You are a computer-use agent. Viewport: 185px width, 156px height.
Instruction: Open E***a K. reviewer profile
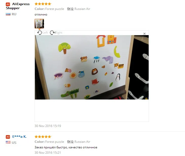point(19,137)
